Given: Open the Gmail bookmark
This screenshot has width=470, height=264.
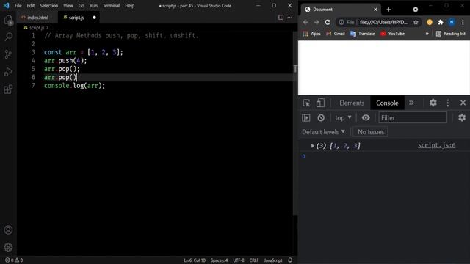Looking at the screenshot, I should [x=336, y=34].
